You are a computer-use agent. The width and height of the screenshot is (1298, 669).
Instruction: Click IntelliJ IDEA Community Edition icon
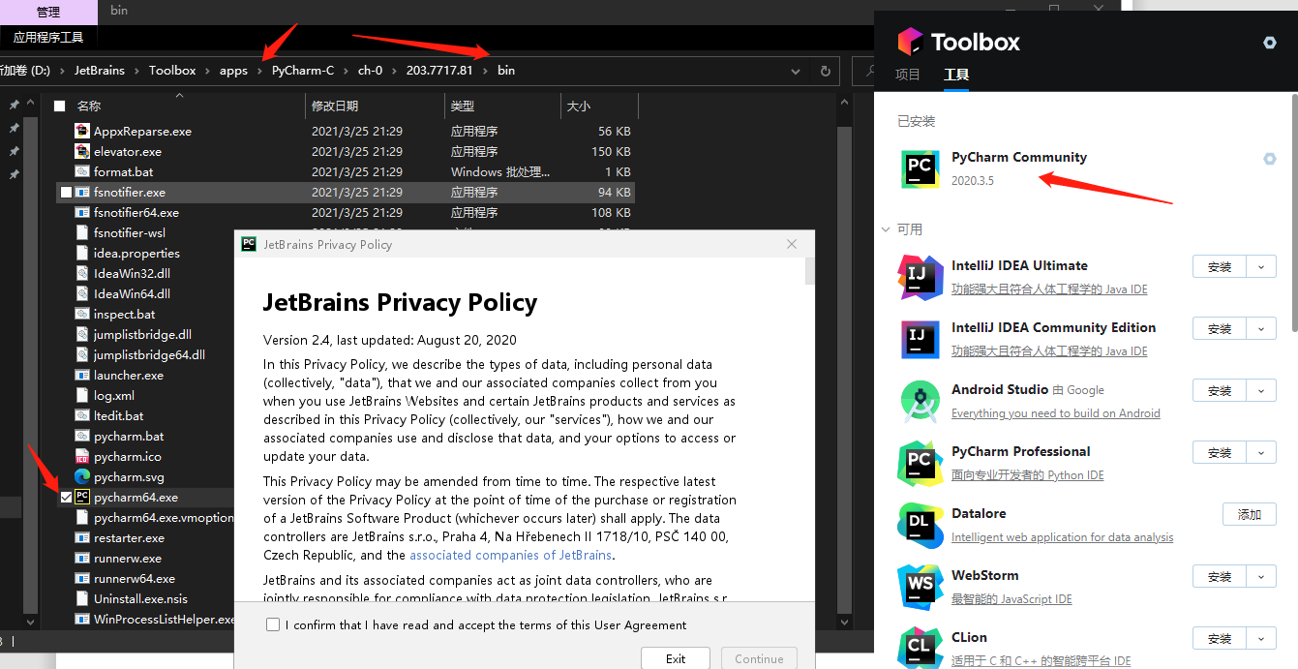click(920, 339)
